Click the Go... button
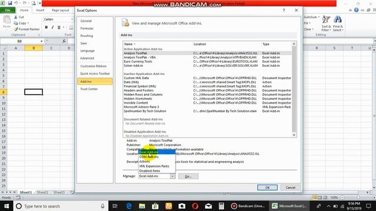The width and height of the screenshot is (376, 211). tap(188, 176)
